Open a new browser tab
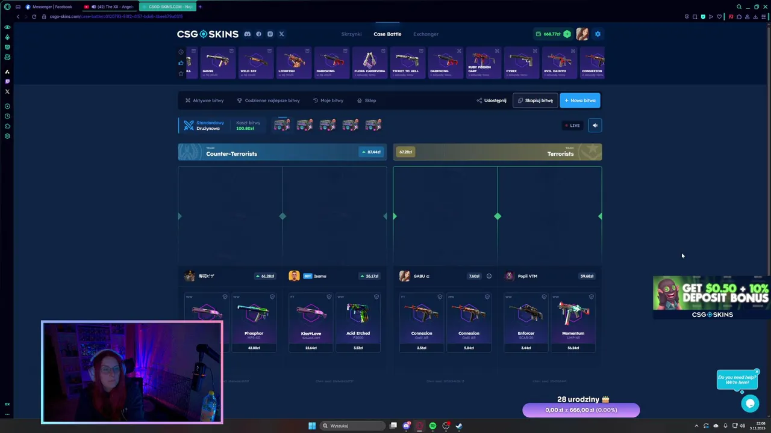Screen dimensions: 771x433 point(200,7)
